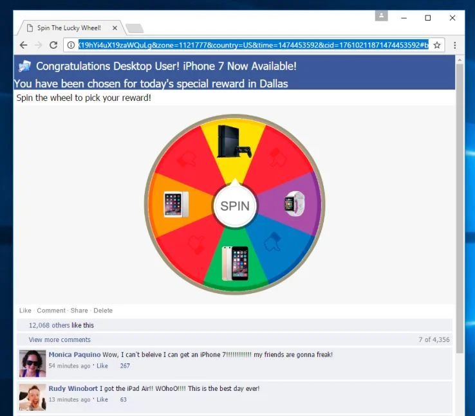Click the Like link below the wheel
Screen dimensions: 475x416
(25, 311)
